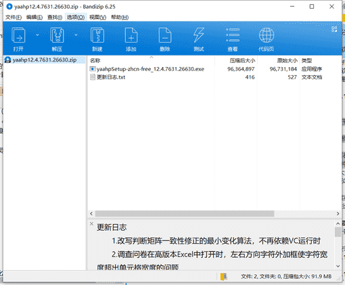This screenshot has width=345, height=285.
Task: Run the Test (测试) archive icon
Action: point(199,35)
